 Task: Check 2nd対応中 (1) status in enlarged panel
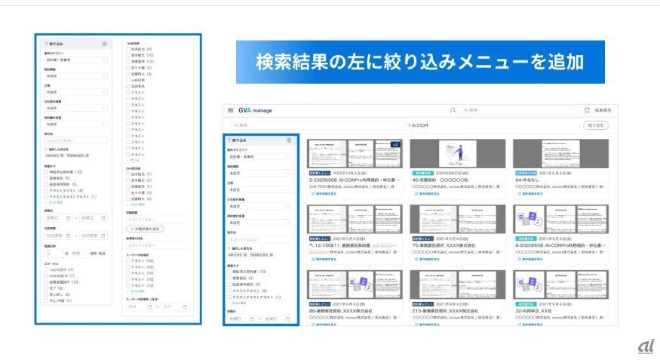(47, 275)
